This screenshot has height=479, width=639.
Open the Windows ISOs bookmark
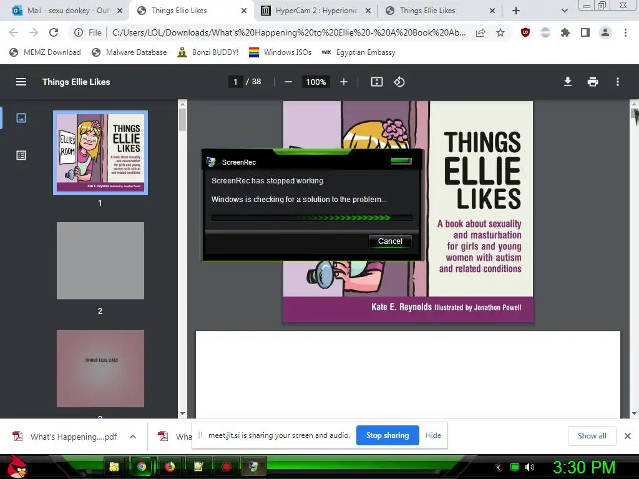click(x=280, y=52)
